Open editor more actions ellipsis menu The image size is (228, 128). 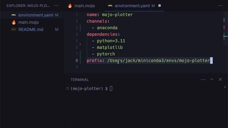(220, 6)
